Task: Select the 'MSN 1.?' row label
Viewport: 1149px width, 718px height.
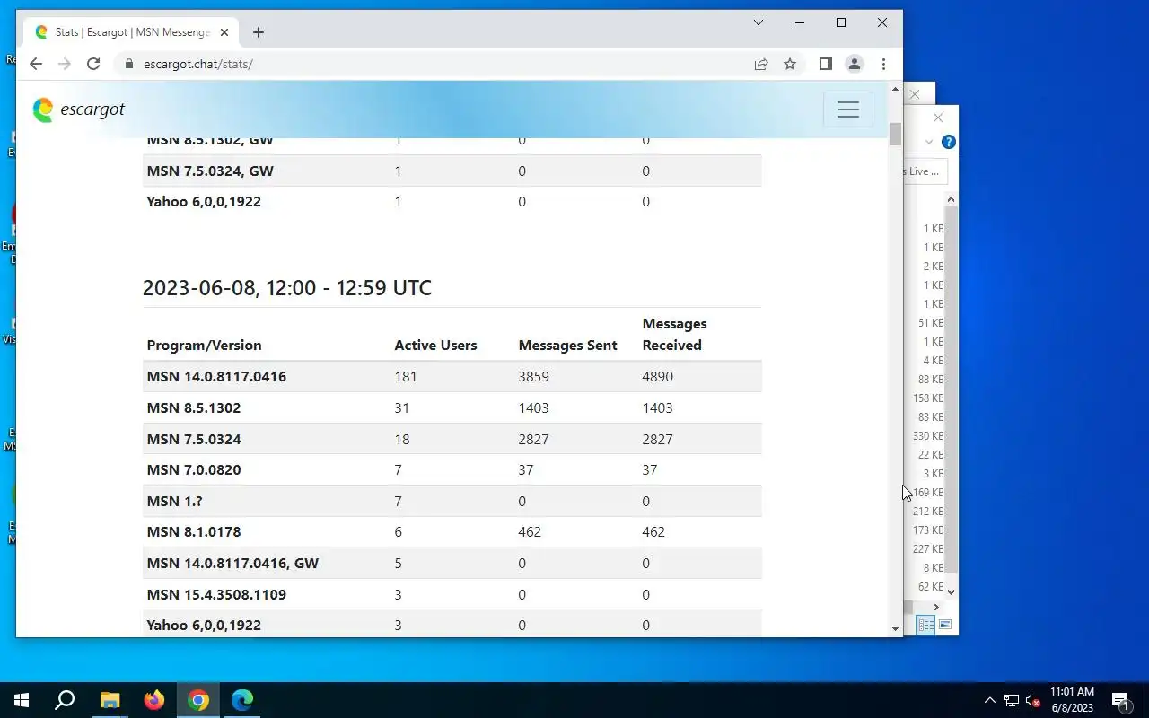Action: pyautogui.click(x=174, y=502)
